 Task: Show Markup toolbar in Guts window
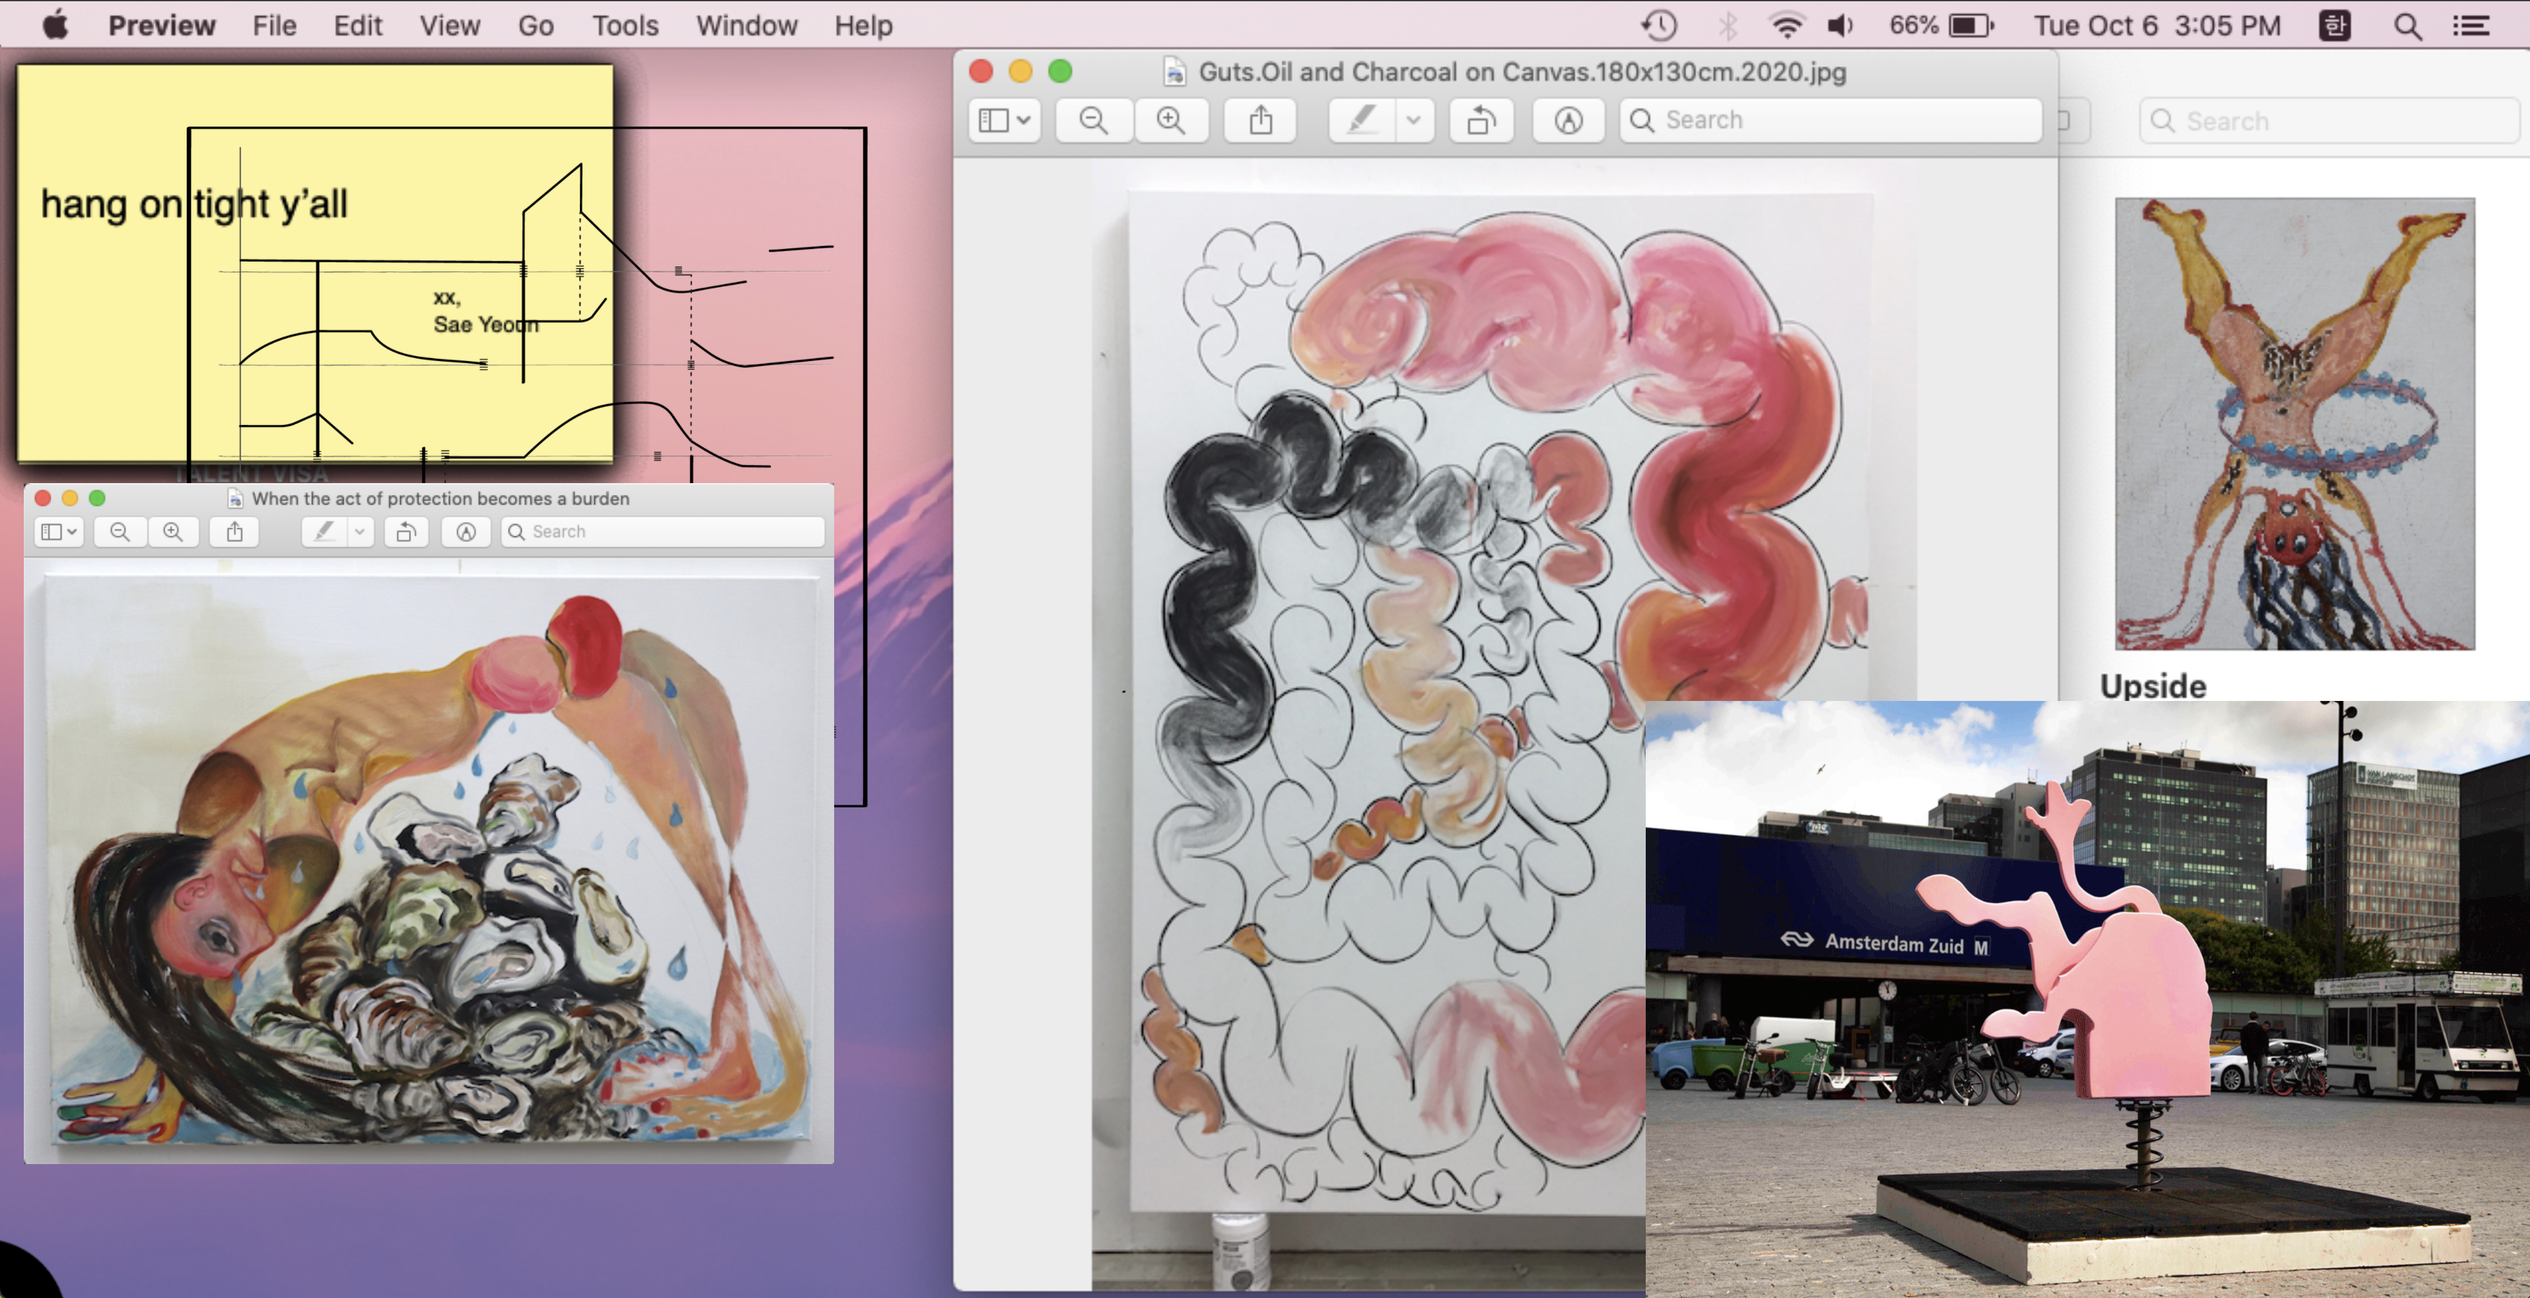tap(1569, 120)
